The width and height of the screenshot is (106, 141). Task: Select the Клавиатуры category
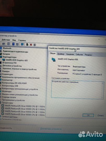click(x=8, y=74)
